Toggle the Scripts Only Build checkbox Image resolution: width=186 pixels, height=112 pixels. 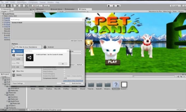[x=64, y=76]
